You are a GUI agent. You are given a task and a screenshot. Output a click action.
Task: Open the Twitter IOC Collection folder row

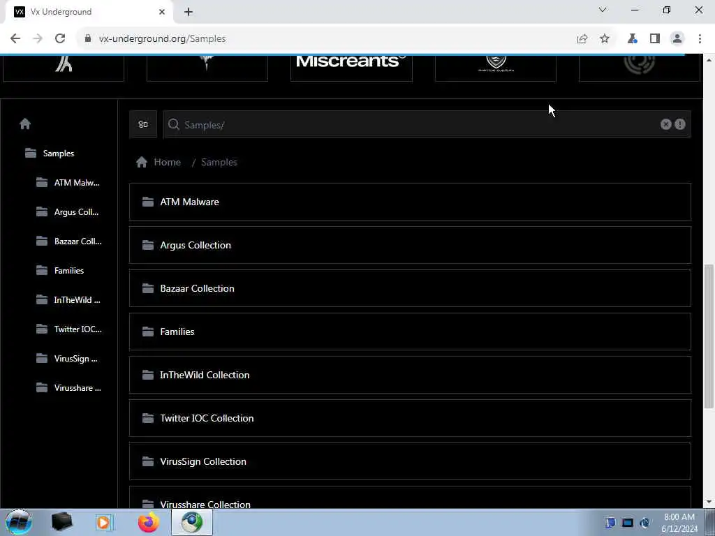tap(410, 419)
